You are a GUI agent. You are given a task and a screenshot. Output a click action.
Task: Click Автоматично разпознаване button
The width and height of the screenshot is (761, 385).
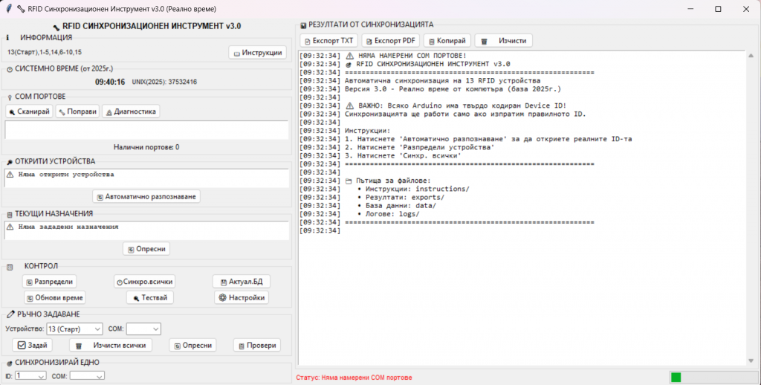click(x=146, y=196)
